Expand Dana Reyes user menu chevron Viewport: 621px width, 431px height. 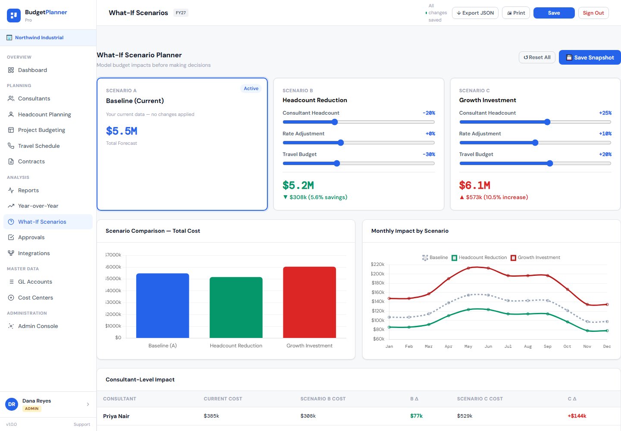coord(88,404)
